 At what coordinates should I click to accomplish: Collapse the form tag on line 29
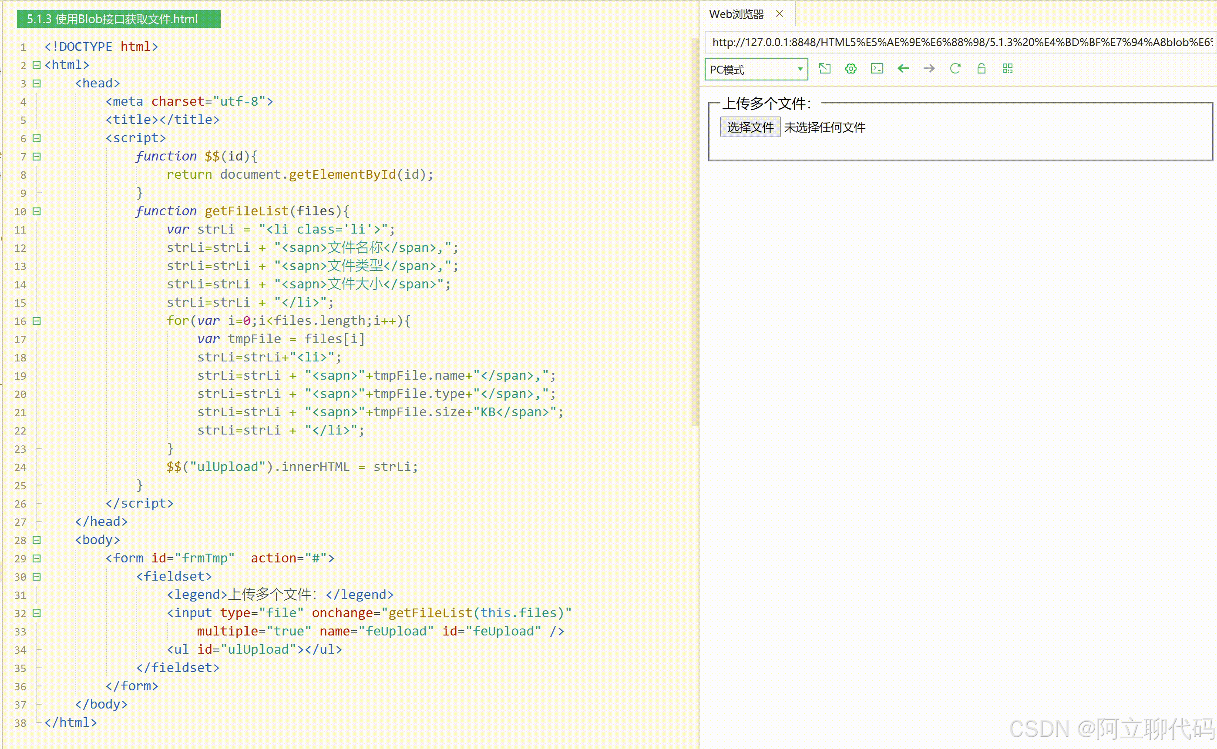point(36,558)
